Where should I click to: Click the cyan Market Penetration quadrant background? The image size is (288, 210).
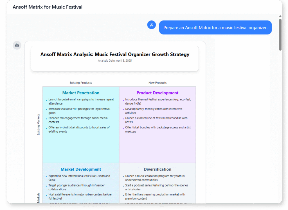[x=81, y=149]
